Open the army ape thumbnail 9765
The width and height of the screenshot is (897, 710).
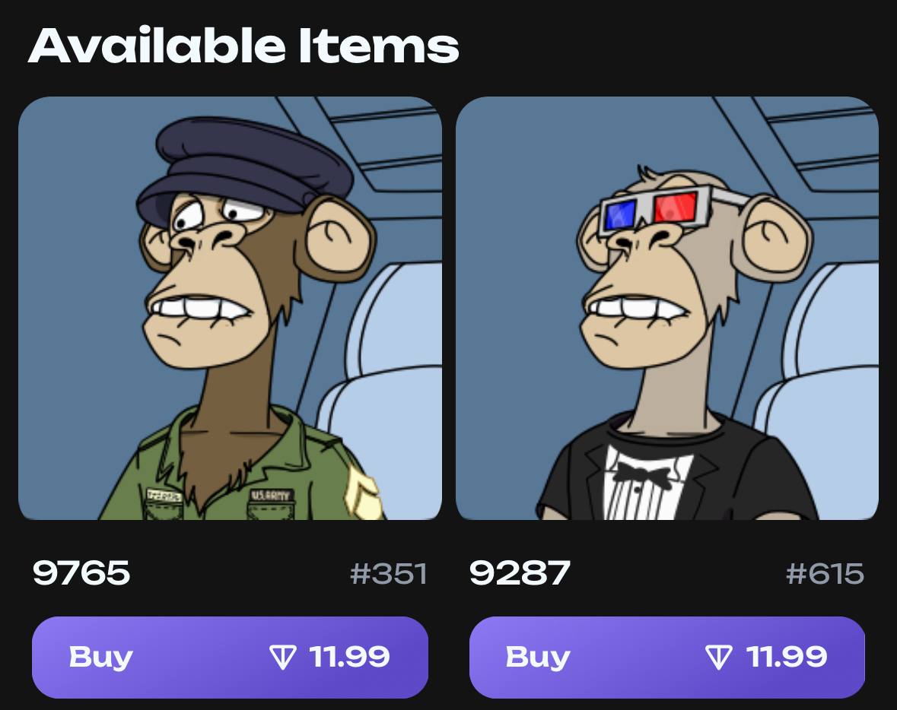230,308
